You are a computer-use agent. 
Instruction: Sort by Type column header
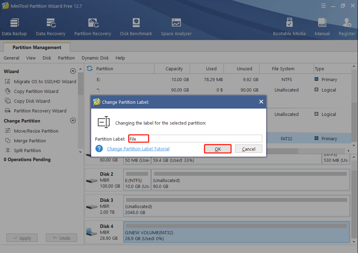pos(332,69)
